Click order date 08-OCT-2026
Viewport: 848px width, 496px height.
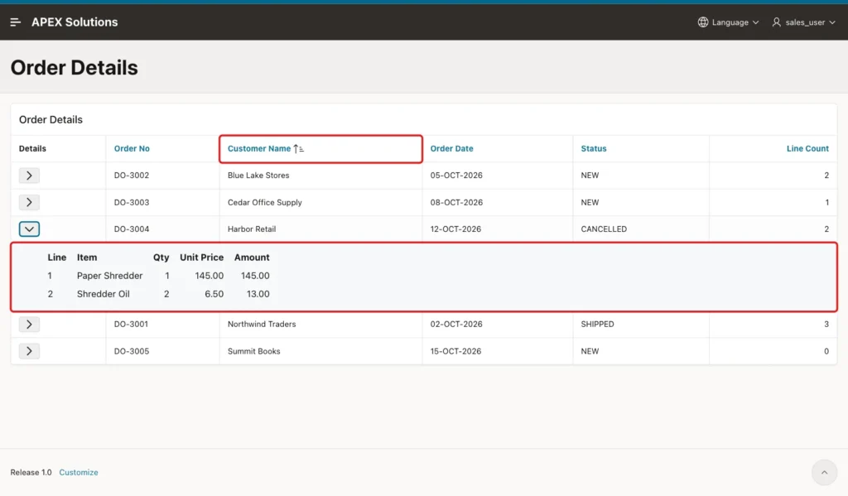pyautogui.click(x=456, y=202)
